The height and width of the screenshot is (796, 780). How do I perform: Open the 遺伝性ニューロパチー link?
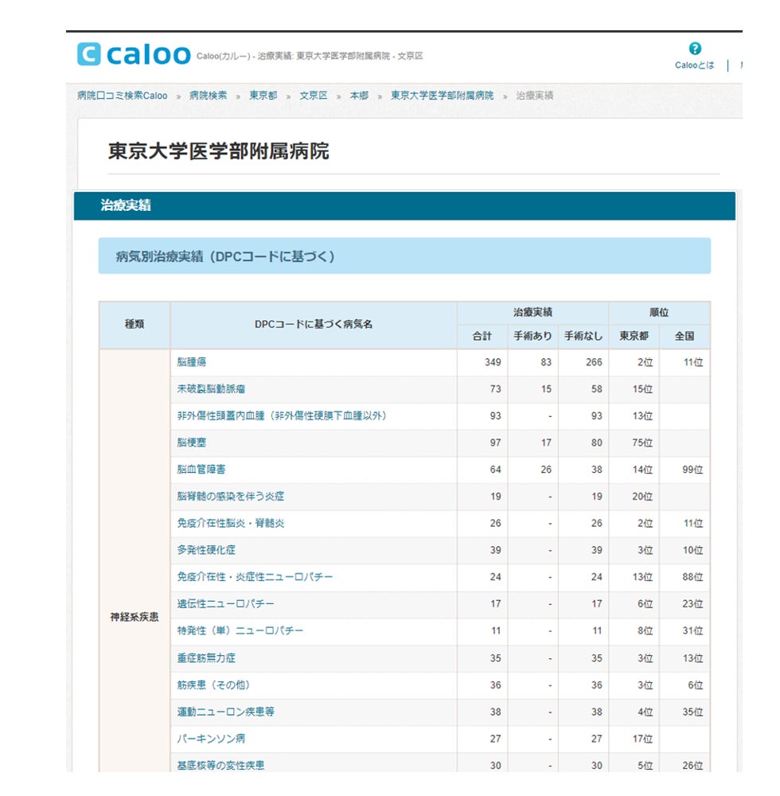pyautogui.click(x=225, y=604)
